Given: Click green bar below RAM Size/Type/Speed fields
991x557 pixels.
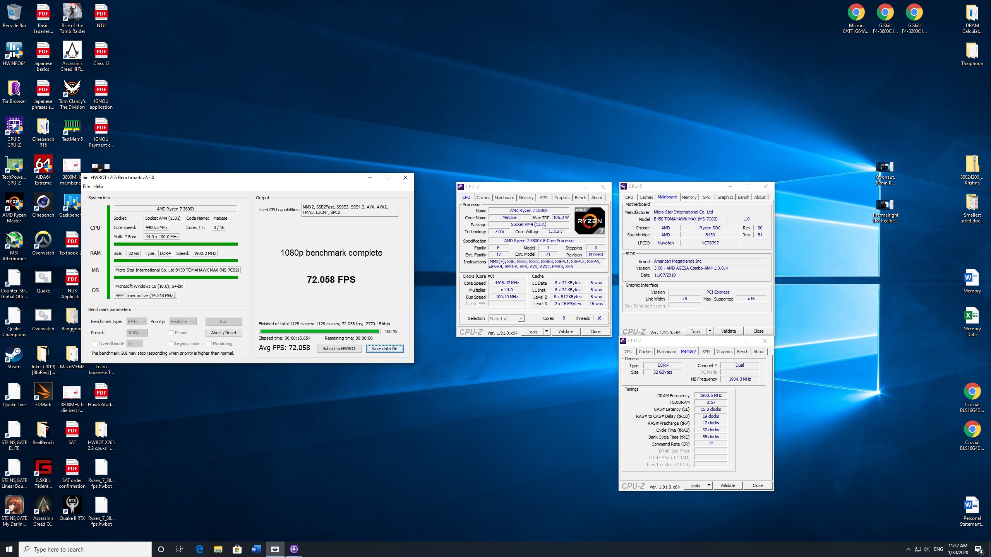Looking at the screenshot, I should [175, 261].
